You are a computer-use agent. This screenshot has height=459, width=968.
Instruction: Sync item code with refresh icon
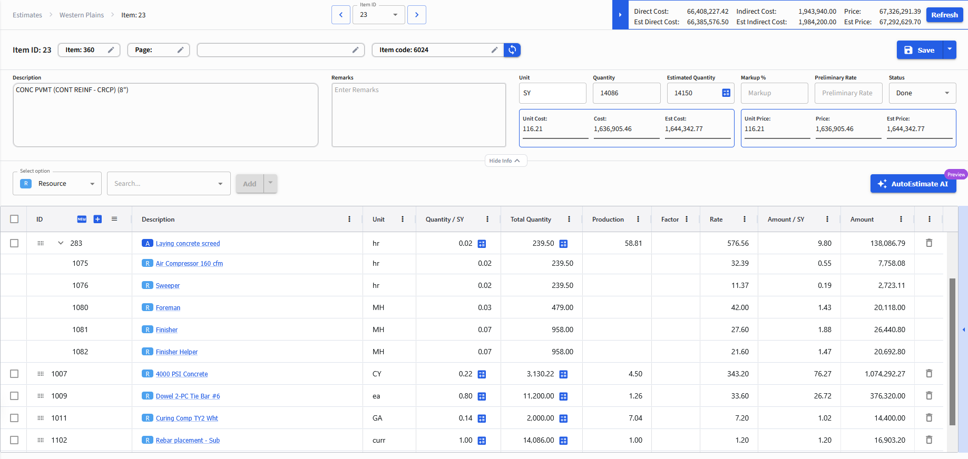click(x=512, y=50)
